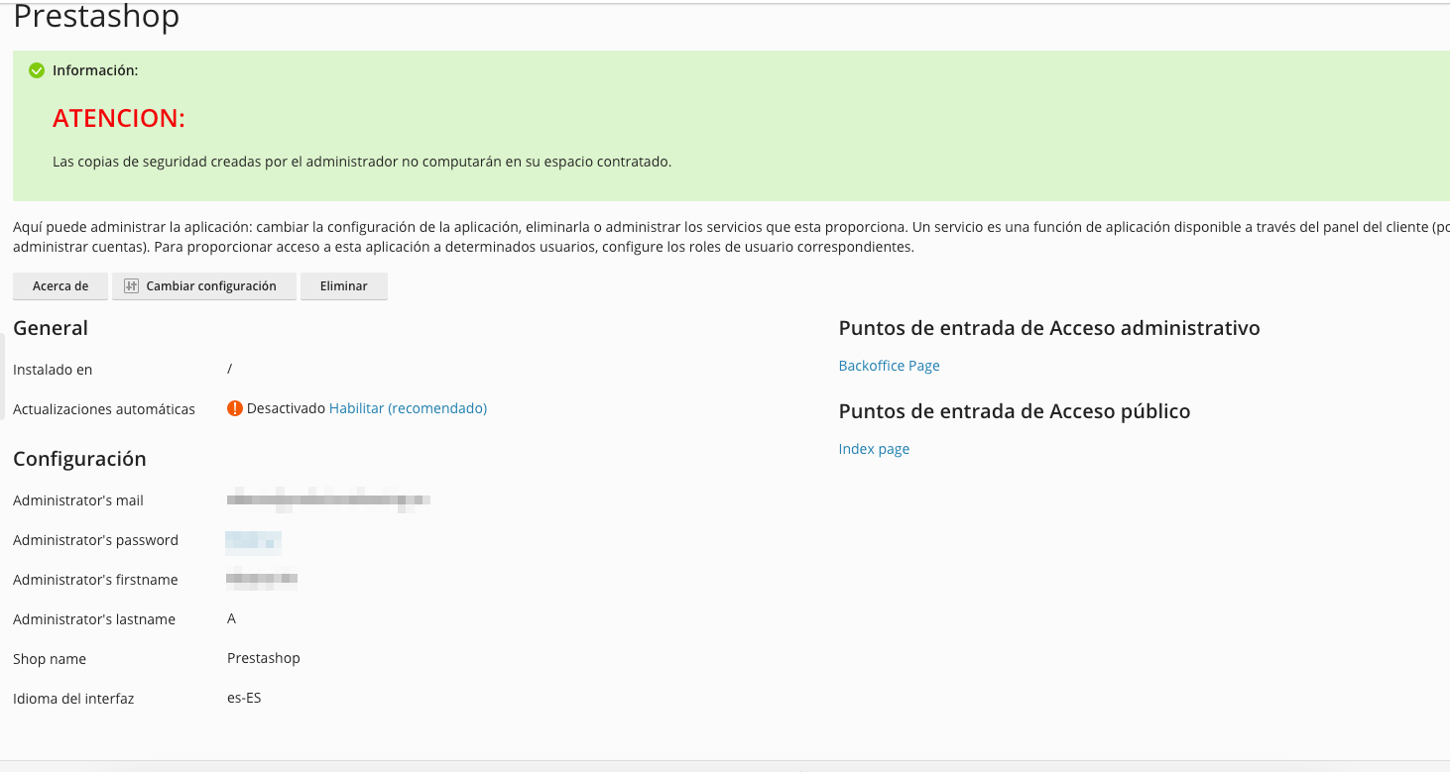
Task: Click the Shop name label
Action: (50, 659)
